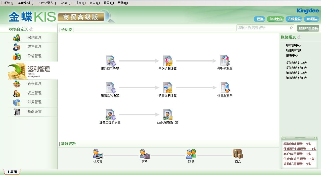321x175 pixels.
Task: Open the 商品 base data icon
Action: (x=238, y=154)
